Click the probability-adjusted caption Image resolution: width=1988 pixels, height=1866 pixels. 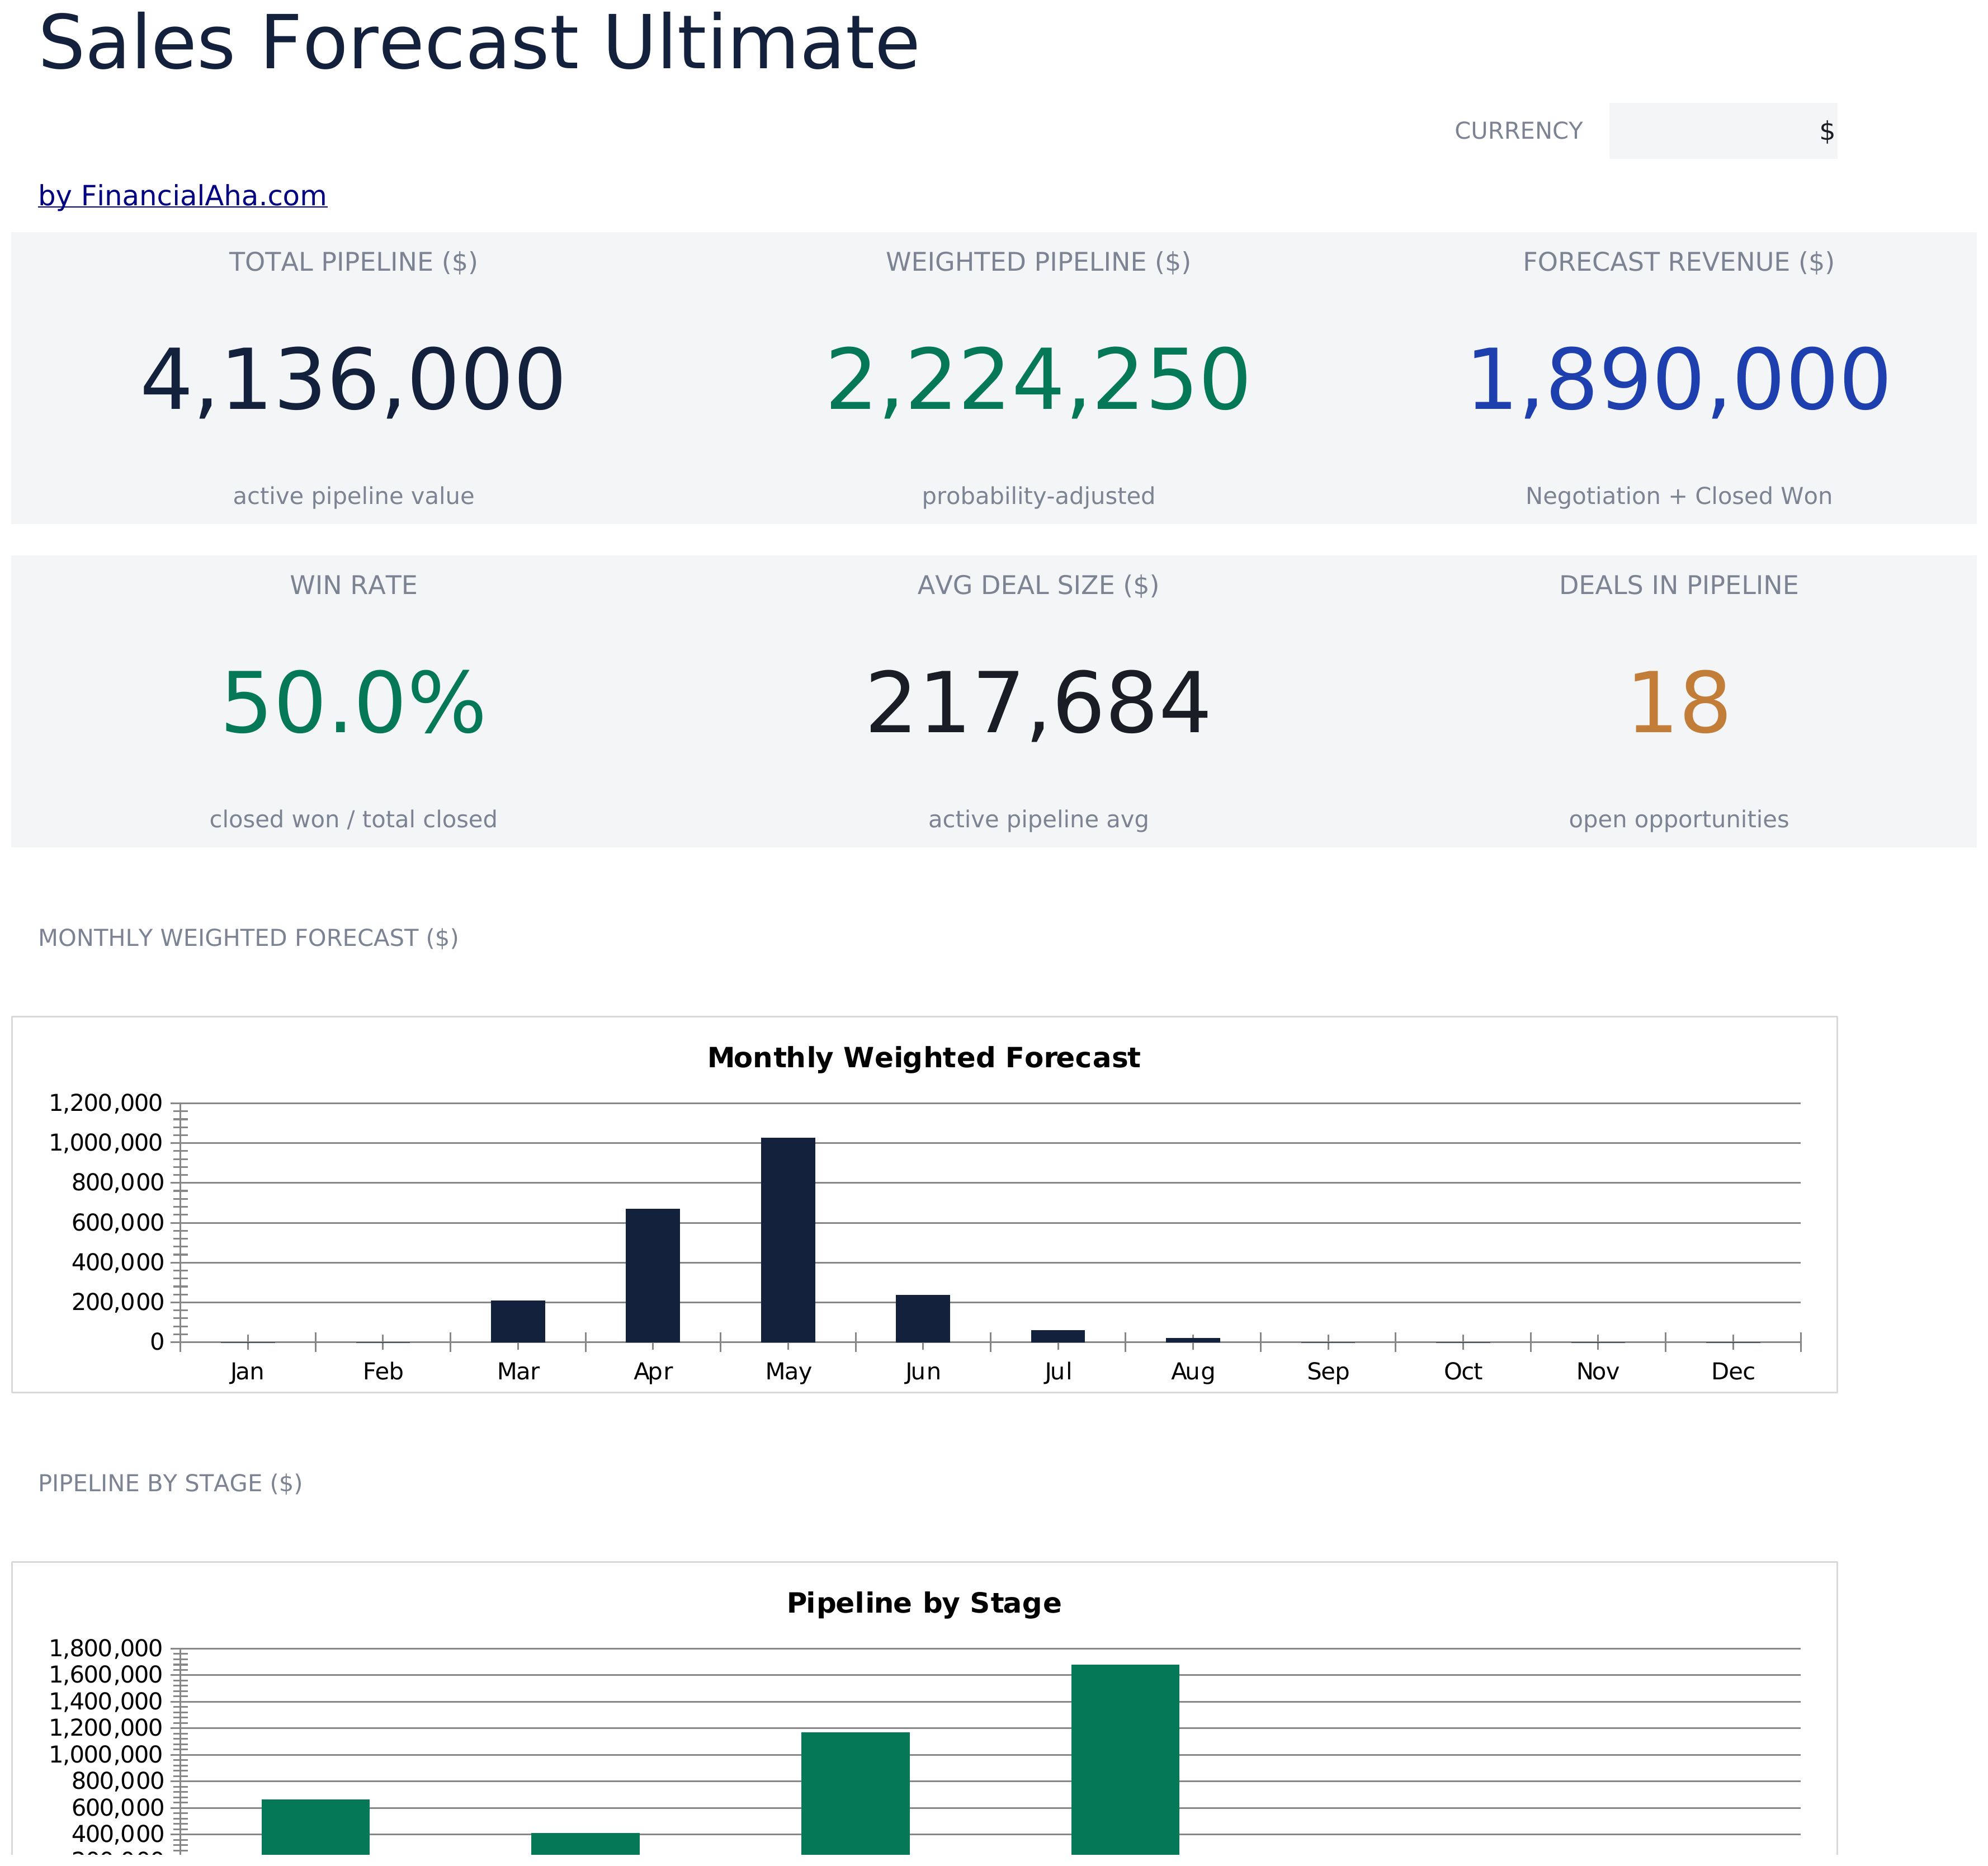(1038, 496)
